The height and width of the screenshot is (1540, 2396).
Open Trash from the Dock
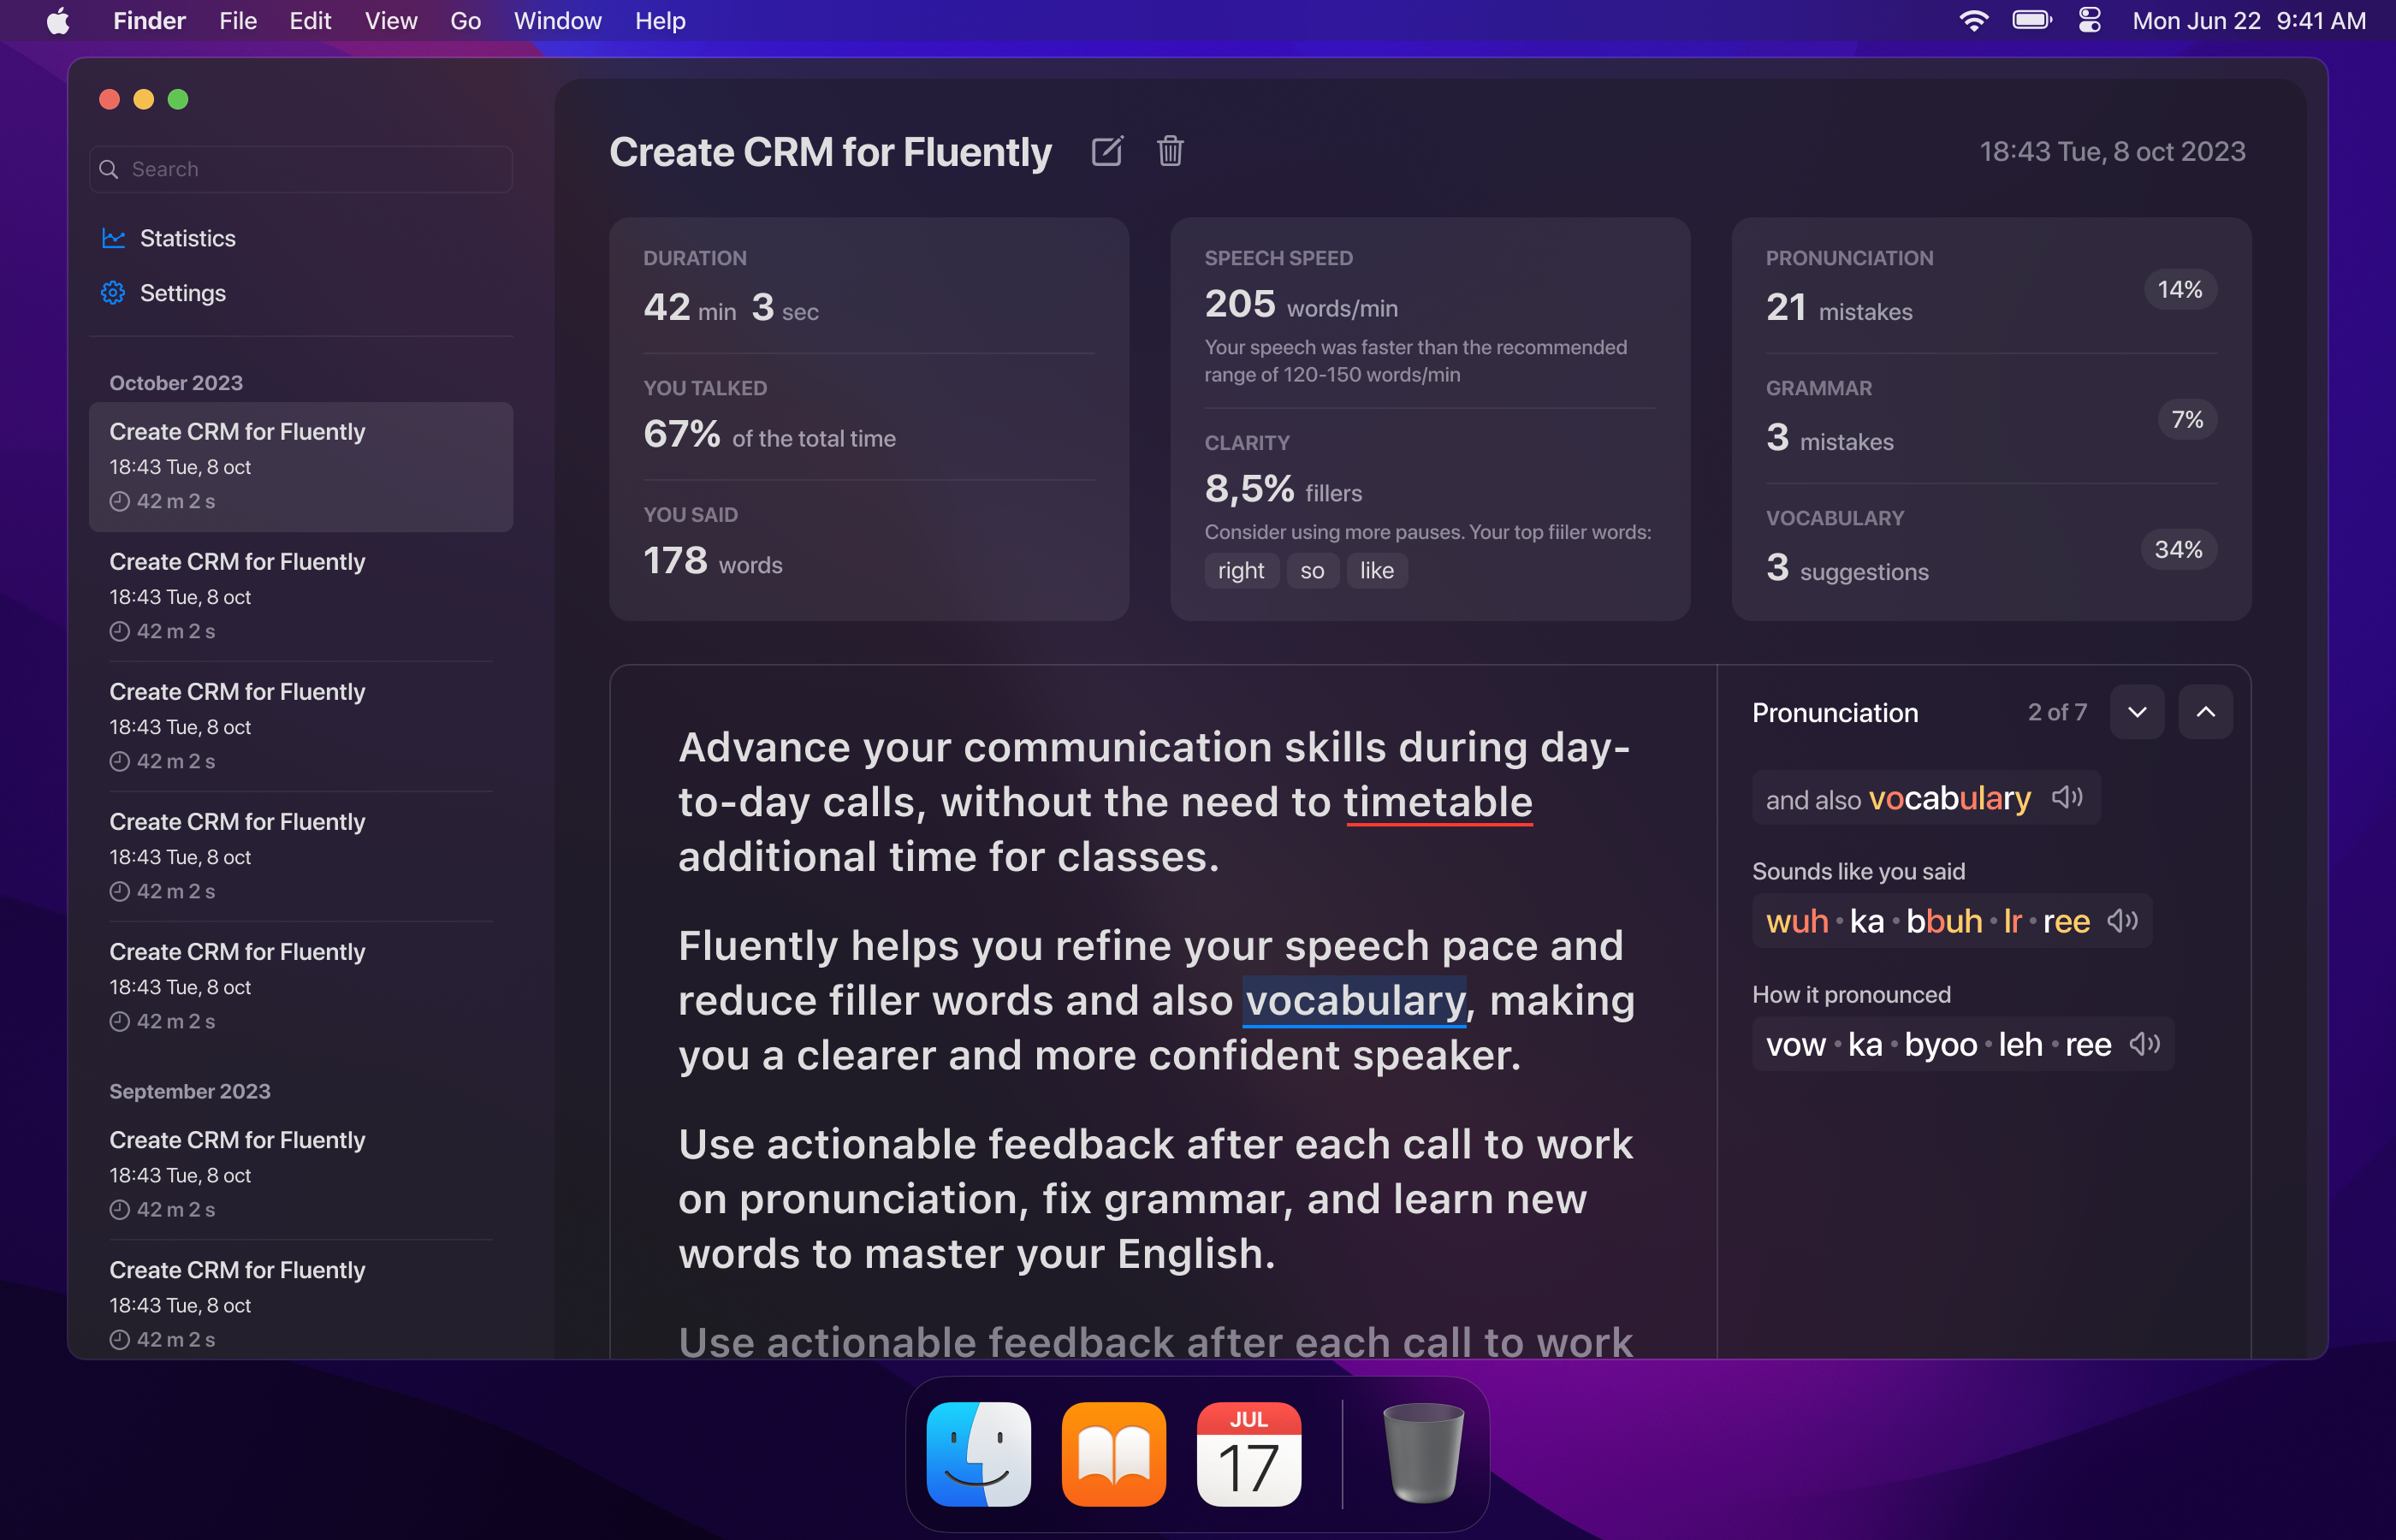pos(1423,1454)
